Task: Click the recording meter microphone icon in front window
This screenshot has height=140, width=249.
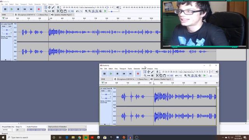Action: [x=157, y=72]
